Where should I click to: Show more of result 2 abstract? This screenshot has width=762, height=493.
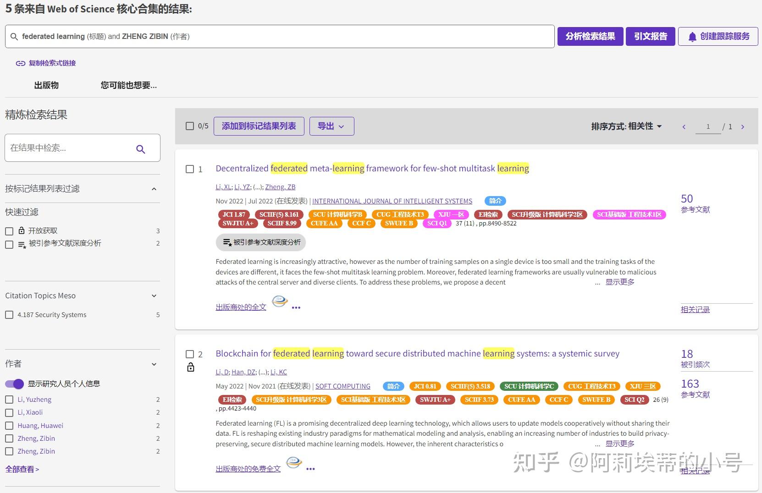(620, 444)
